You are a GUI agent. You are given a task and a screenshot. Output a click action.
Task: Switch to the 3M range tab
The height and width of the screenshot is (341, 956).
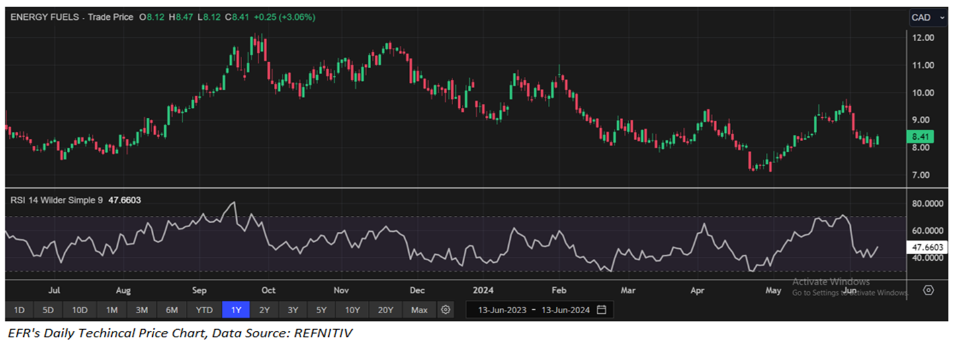coord(141,310)
